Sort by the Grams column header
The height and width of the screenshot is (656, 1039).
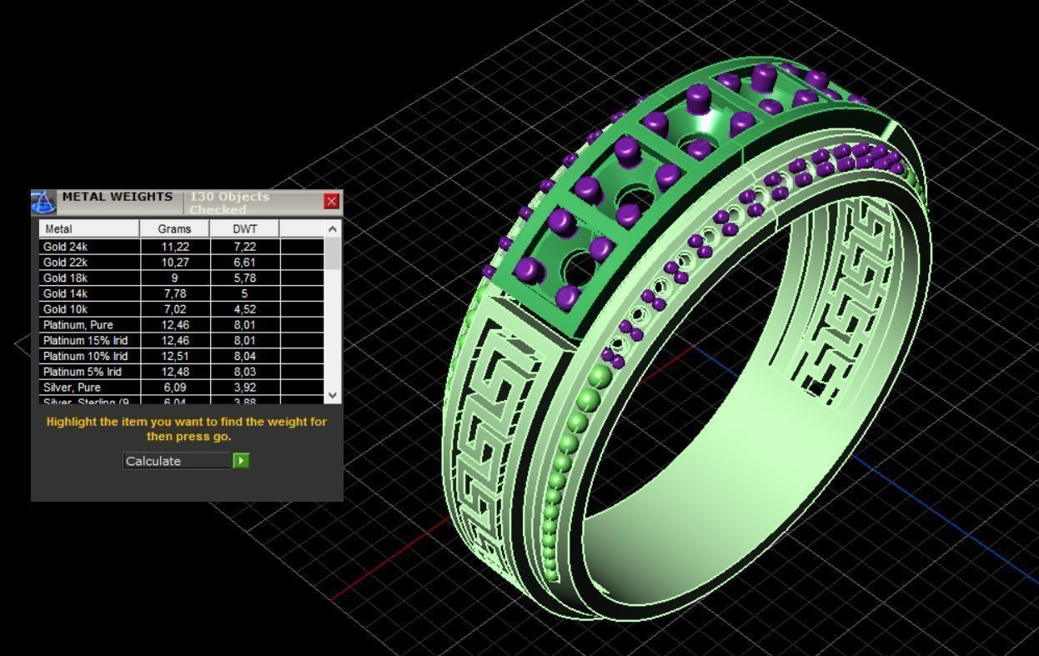[174, 228]
